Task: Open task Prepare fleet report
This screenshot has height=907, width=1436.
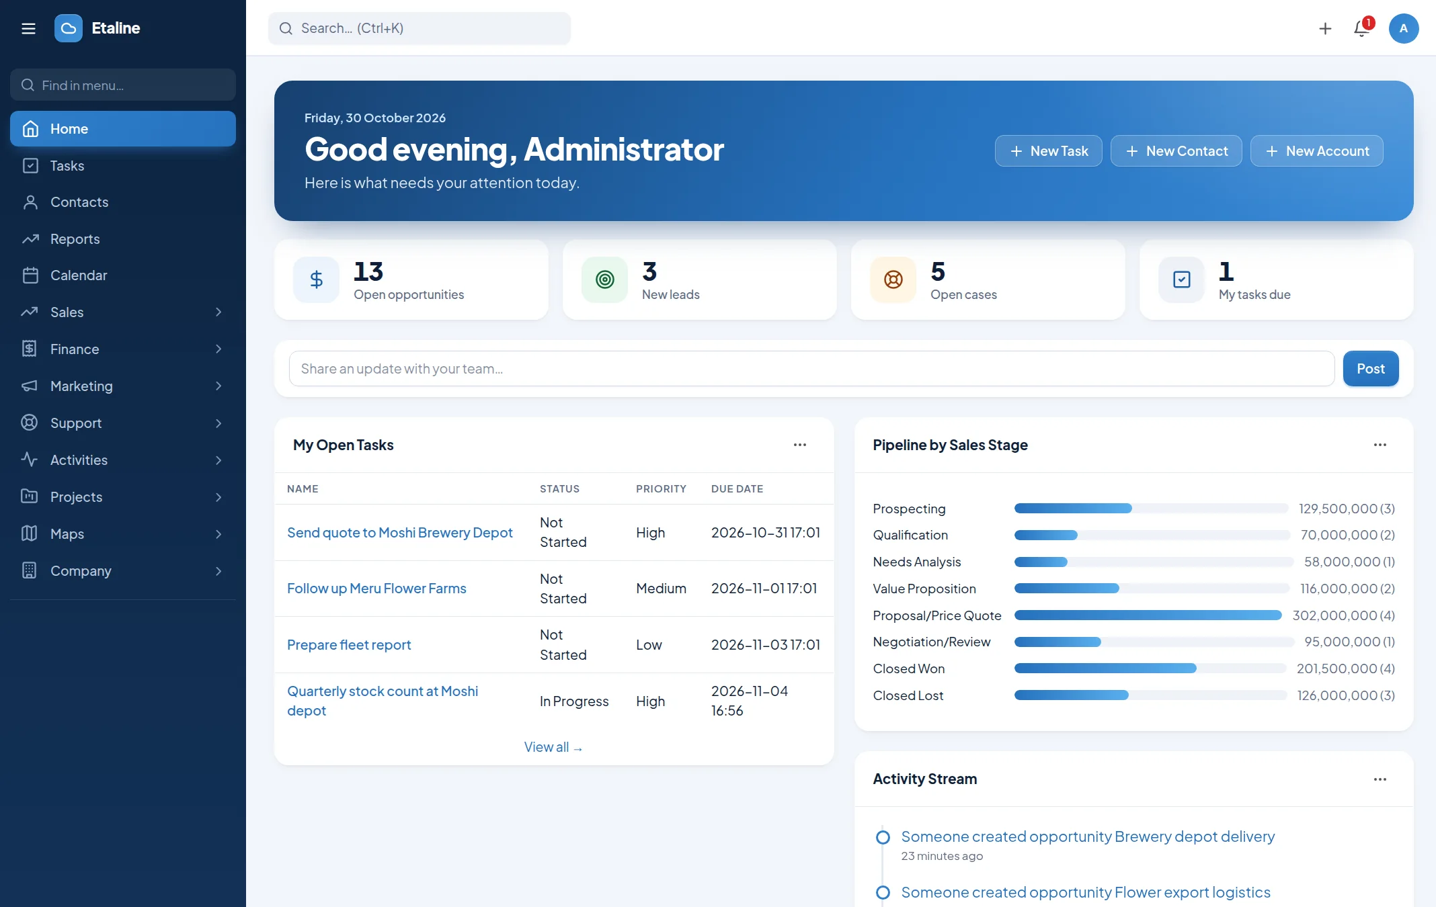Action: point(349,645)
